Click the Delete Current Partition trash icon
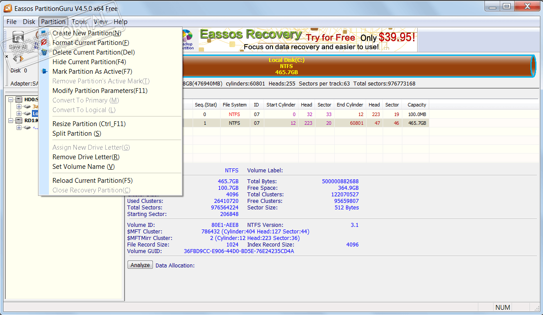543x315 pixels. pyautogui.click(x=44, y=52)
